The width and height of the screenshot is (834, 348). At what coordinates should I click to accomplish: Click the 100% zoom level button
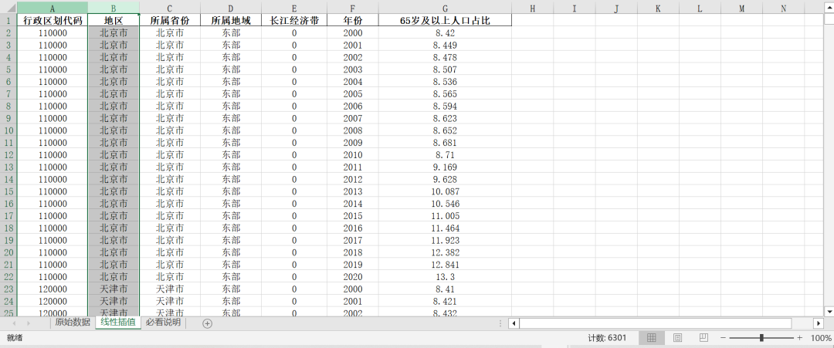(x=820, y=338)
